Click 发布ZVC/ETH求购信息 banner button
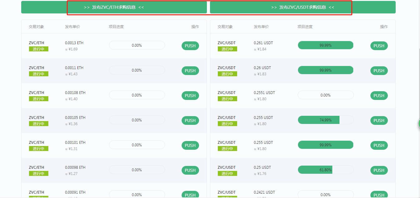Image resolution: width=420 pixels, height=198 pixels. [x=114, y=7]
